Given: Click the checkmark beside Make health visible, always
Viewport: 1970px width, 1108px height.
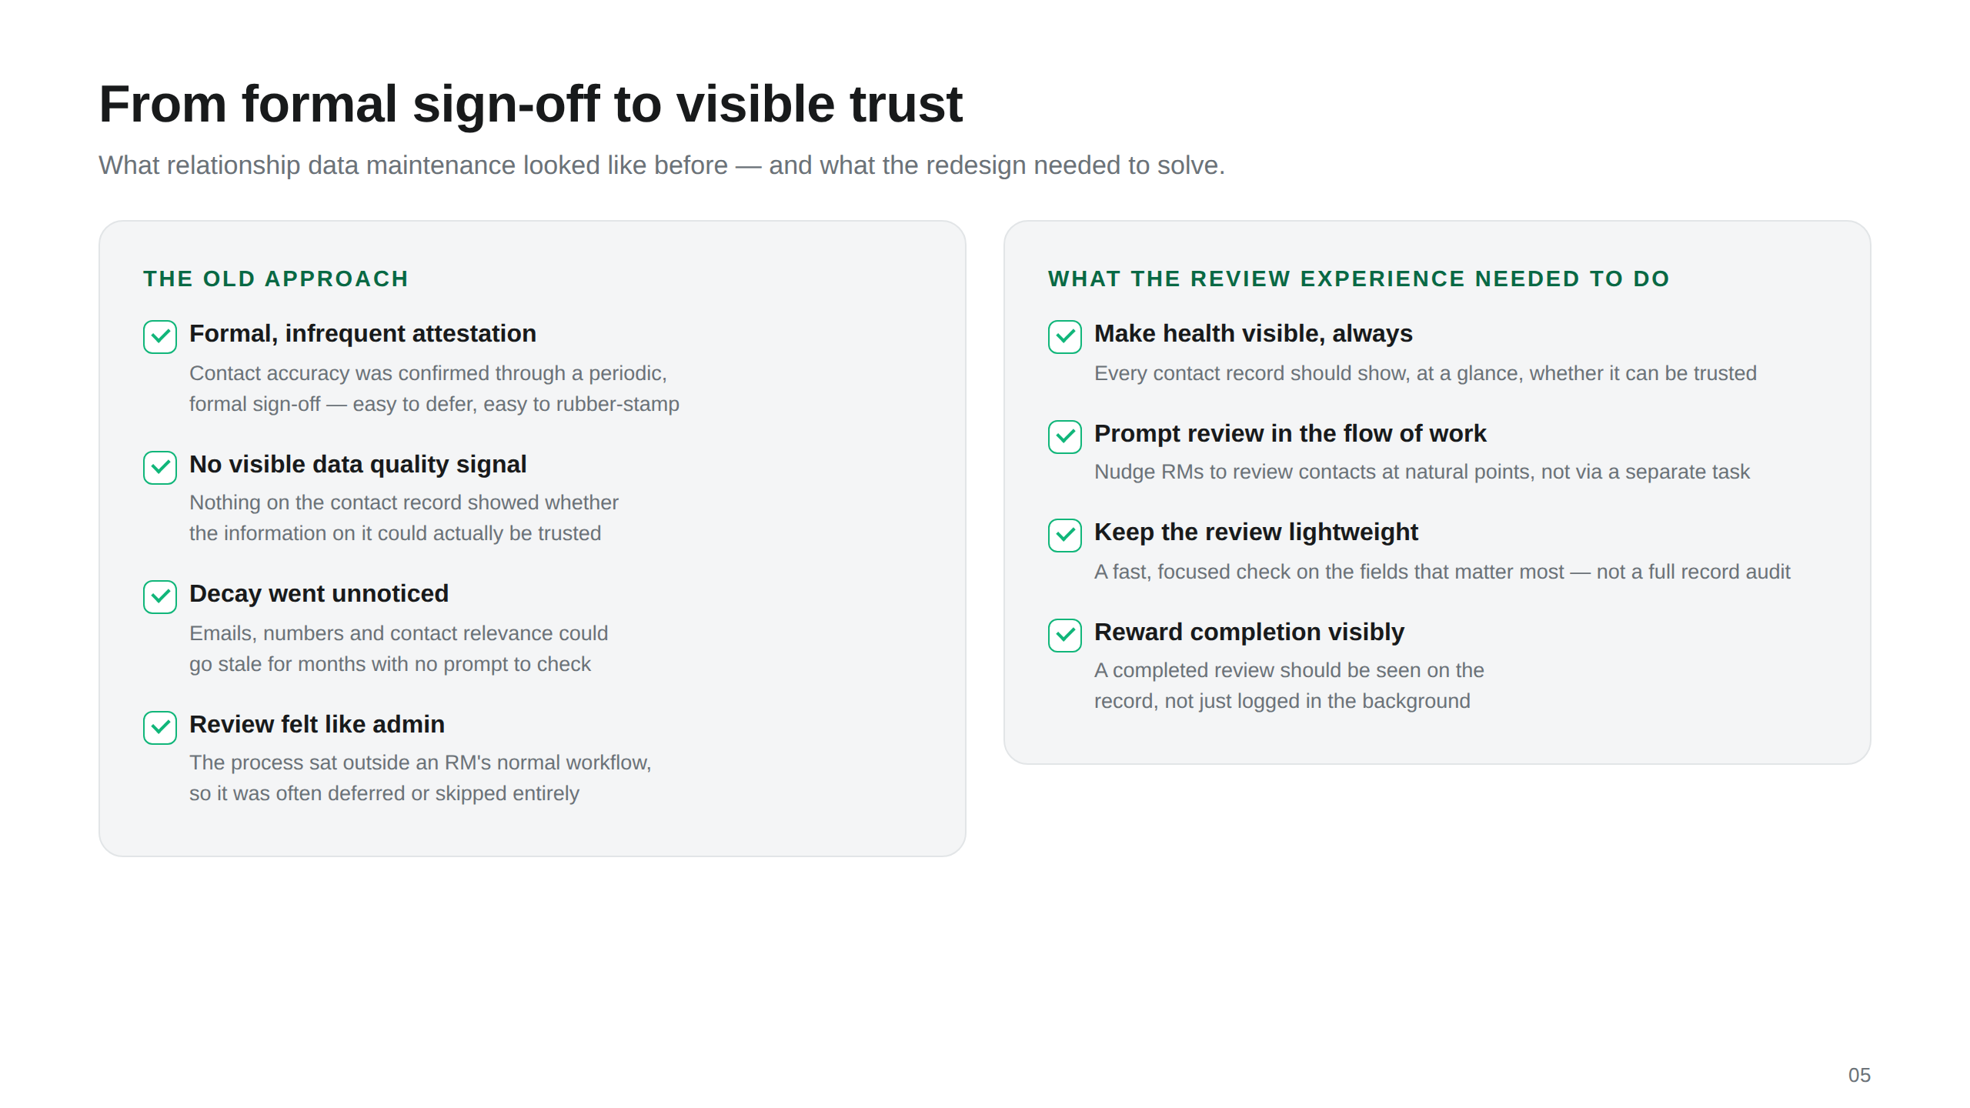Looking at the screenshot, I should click(x=1065, y=337).
